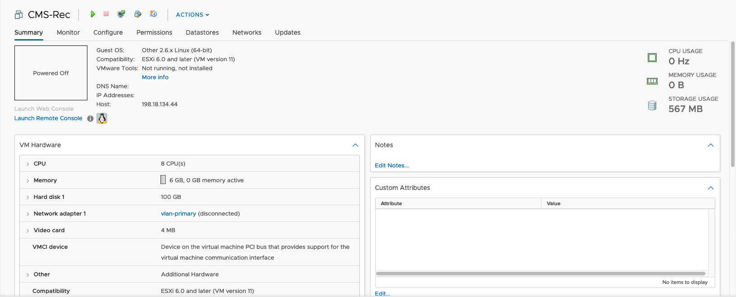Open the ACTIONS dropdown menu
Screen dimensions: 736x297
click(192, 15)
